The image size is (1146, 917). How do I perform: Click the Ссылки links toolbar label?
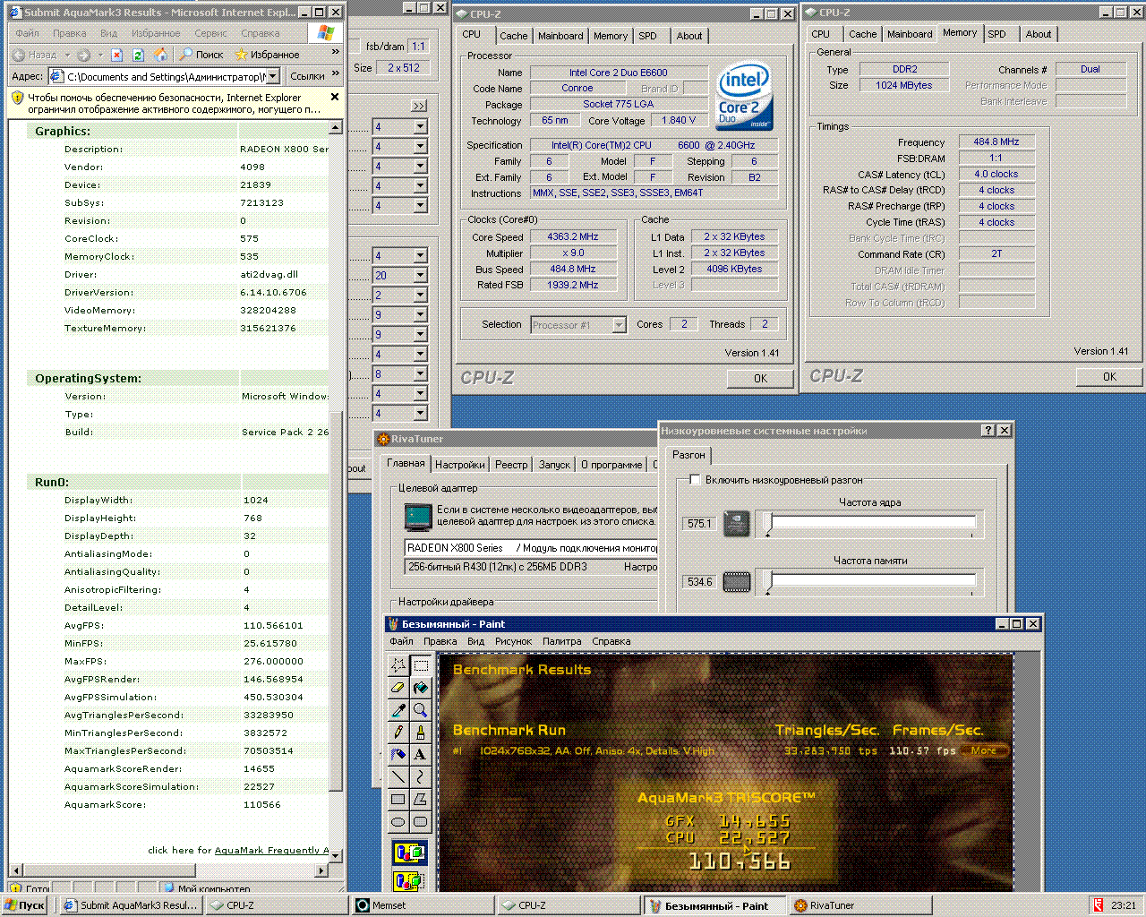(307, 77)
